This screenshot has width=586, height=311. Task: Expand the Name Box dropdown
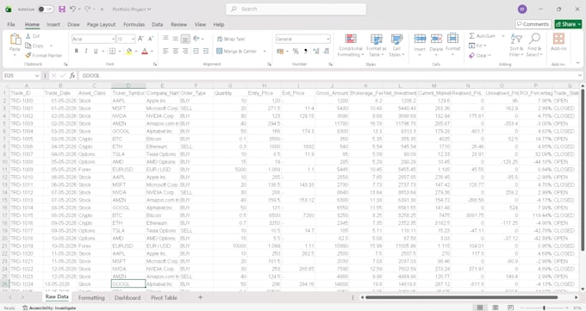(x=36, y=76)
